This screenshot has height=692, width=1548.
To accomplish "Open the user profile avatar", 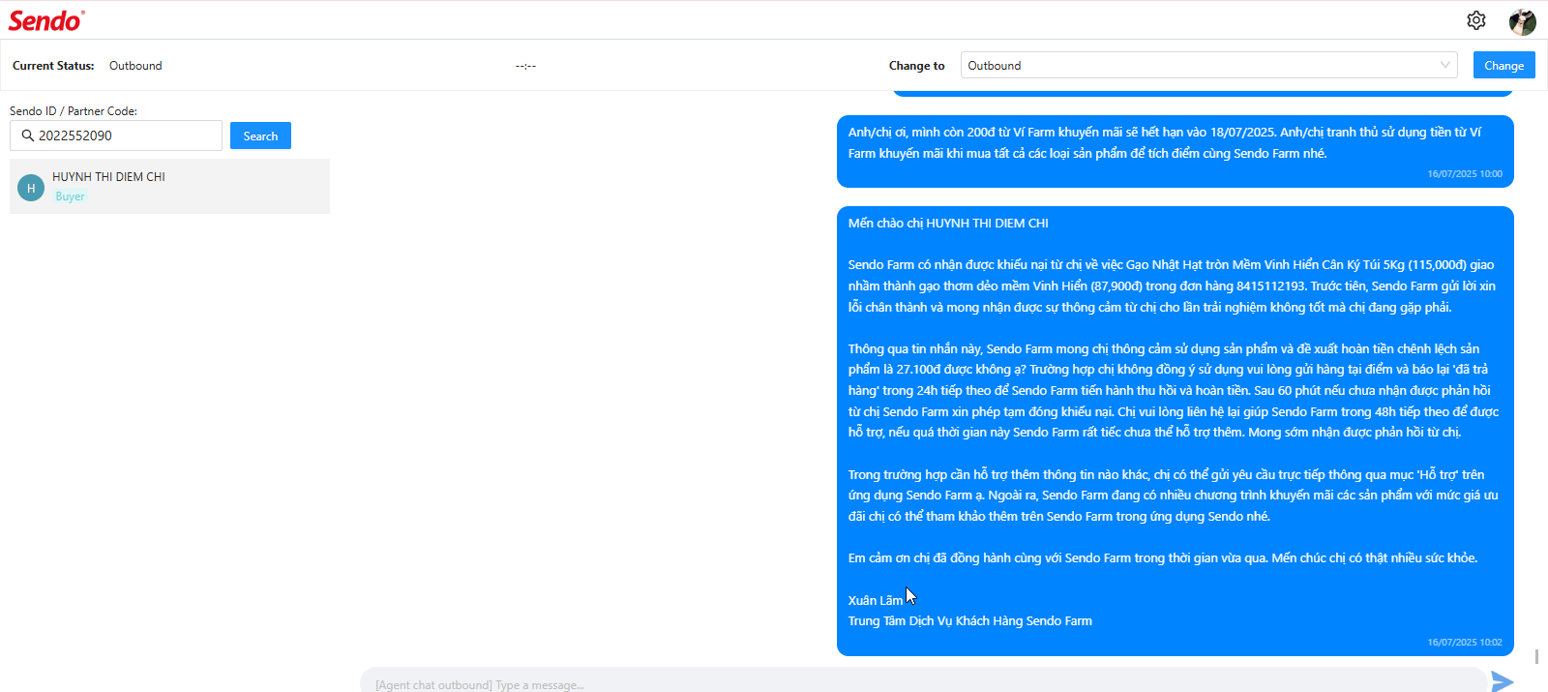I will tap(1523, 21).
